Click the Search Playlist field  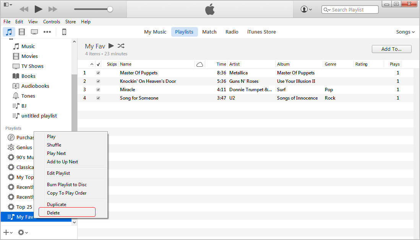pos(350,10)
